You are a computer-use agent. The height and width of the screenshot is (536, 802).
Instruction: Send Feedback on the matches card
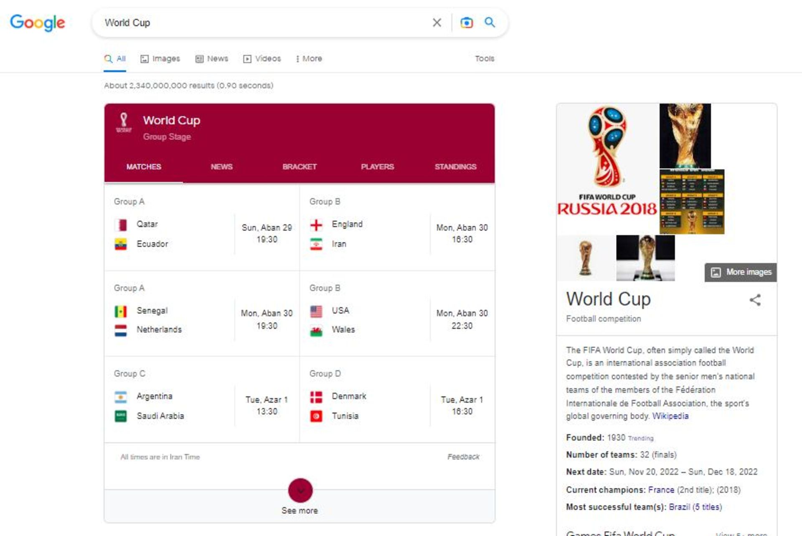(463, 457)
